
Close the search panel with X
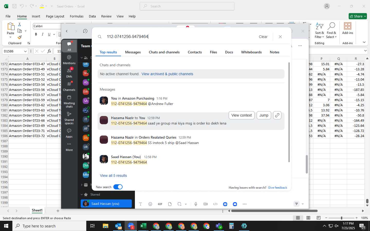280,37
